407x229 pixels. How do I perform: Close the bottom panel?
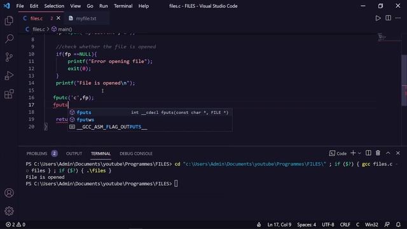click(x=398, y=153)
